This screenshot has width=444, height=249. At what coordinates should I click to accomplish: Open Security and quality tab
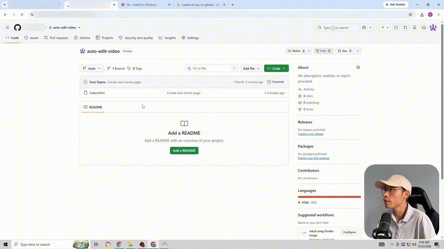[x=136, y=38]
